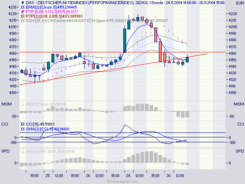Click the SMA(3) legend icon
245x184 pixels.
pos(22,129)
